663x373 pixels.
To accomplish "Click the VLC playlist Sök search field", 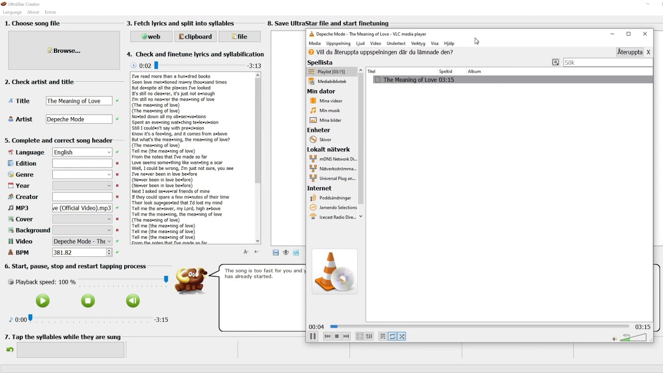I will [x=608, y=62].
